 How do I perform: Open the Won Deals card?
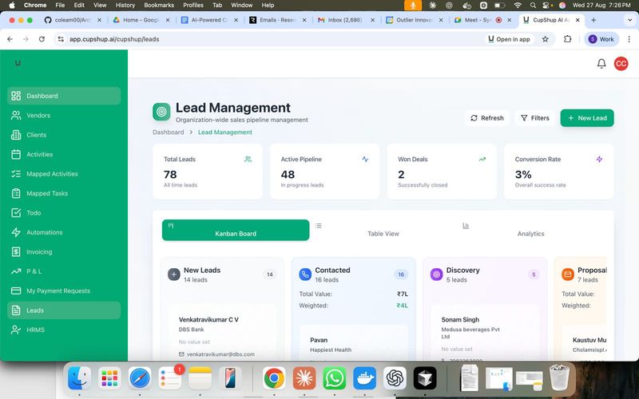[x=442, y=172]
